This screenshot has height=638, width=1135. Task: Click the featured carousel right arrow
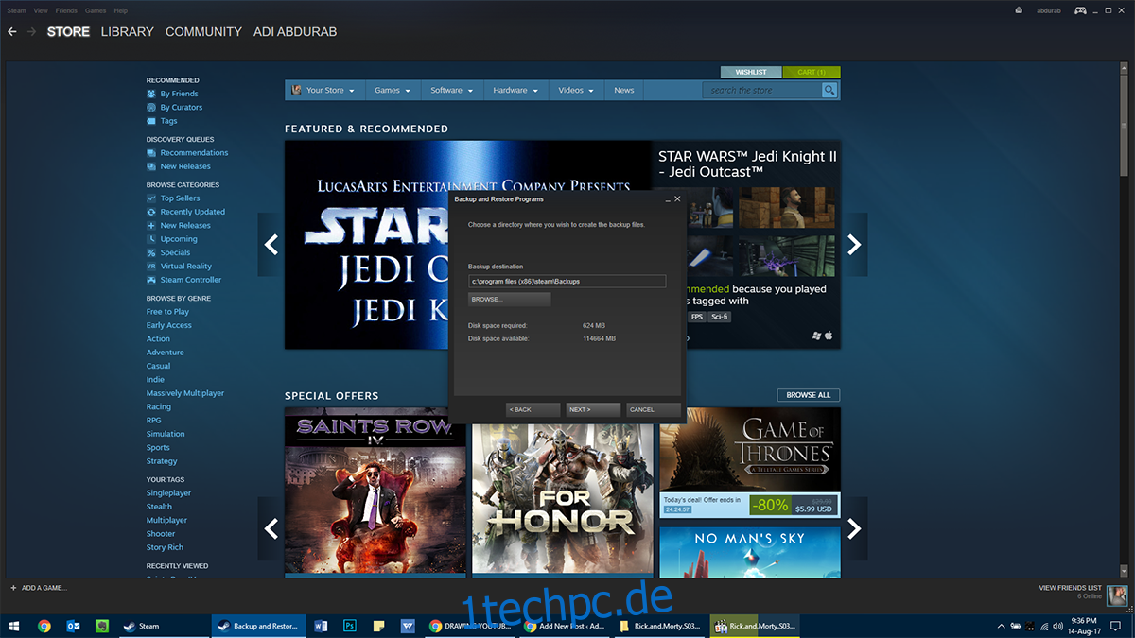(x=855, y=245)
